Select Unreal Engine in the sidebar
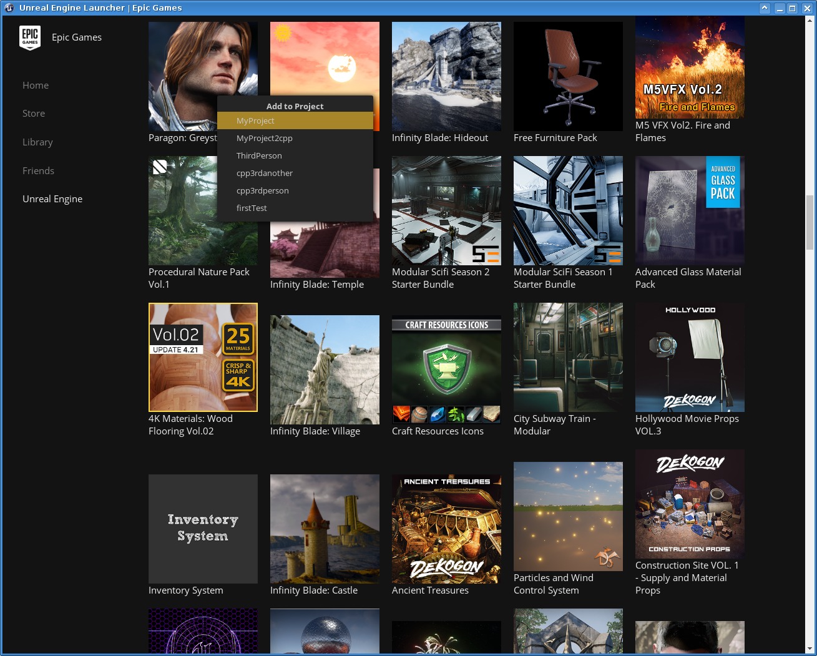 (x=52, y=199)
